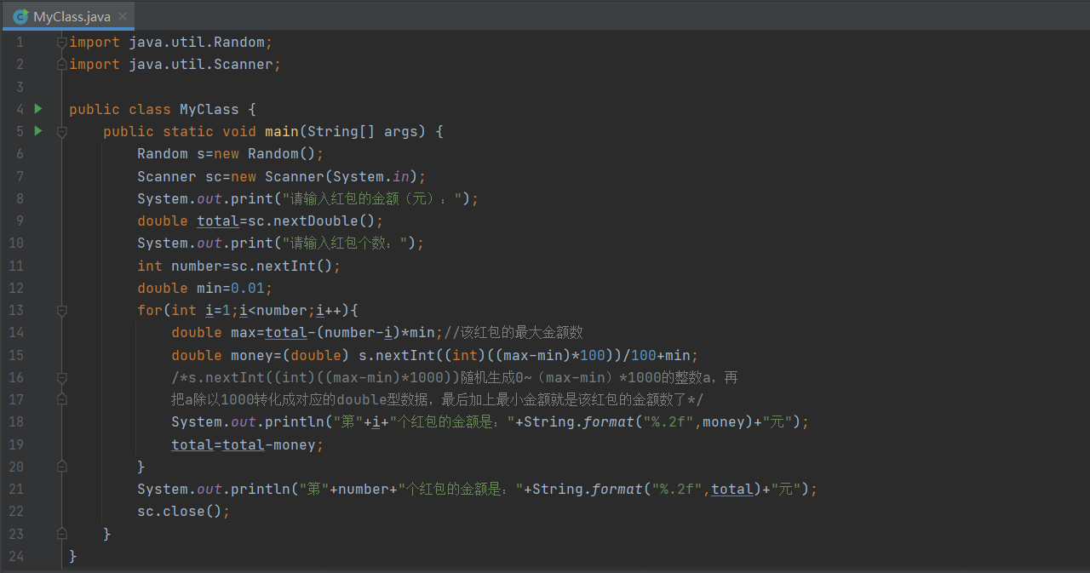This screenshot has width=1090, height=573.
Task: Click the main method fold end marker on line 23
Action: (61, 534)
